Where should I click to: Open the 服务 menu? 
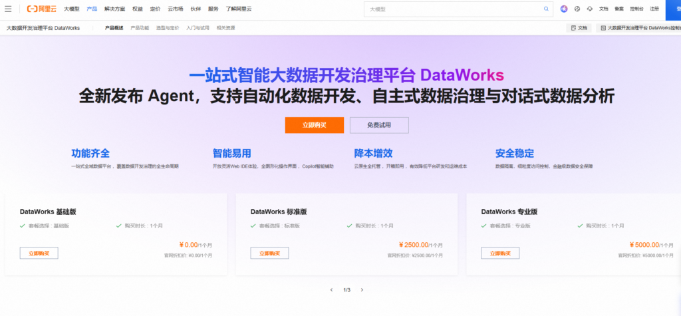coord(213,9)
